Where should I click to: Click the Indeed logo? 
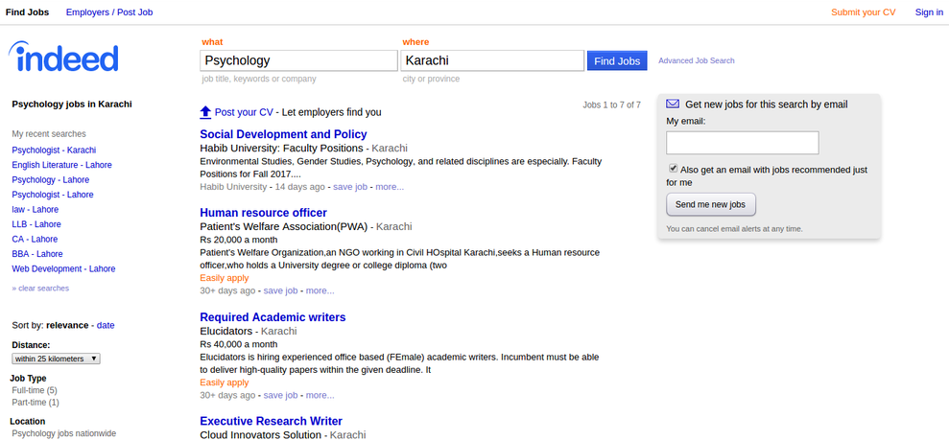click(64, 58)
